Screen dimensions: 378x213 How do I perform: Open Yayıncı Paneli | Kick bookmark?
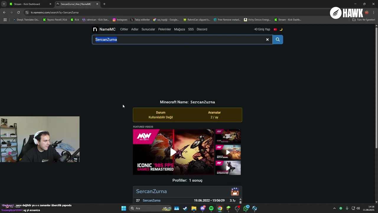click(55, 20)
